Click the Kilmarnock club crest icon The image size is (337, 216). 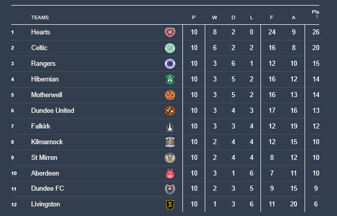(x=170, y=142)
